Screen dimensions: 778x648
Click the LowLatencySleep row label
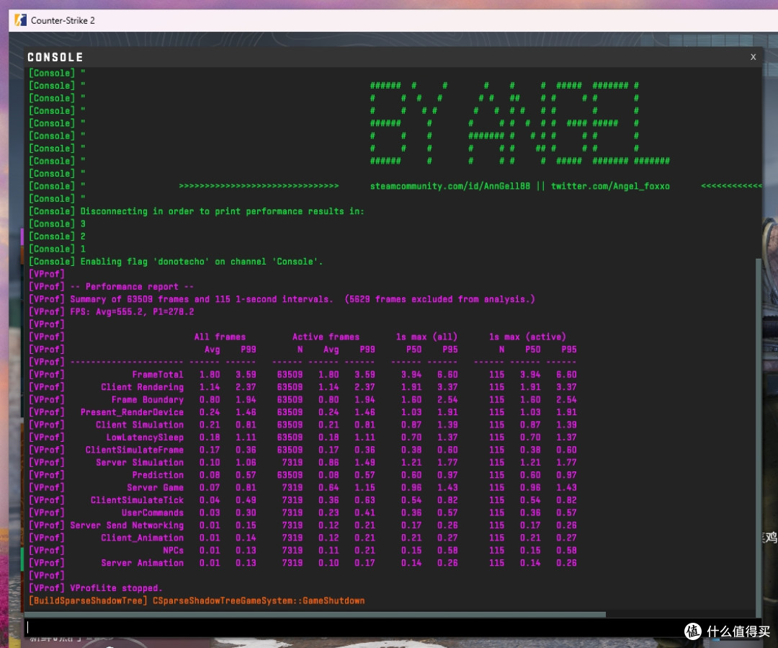click(x=145, y=438)
